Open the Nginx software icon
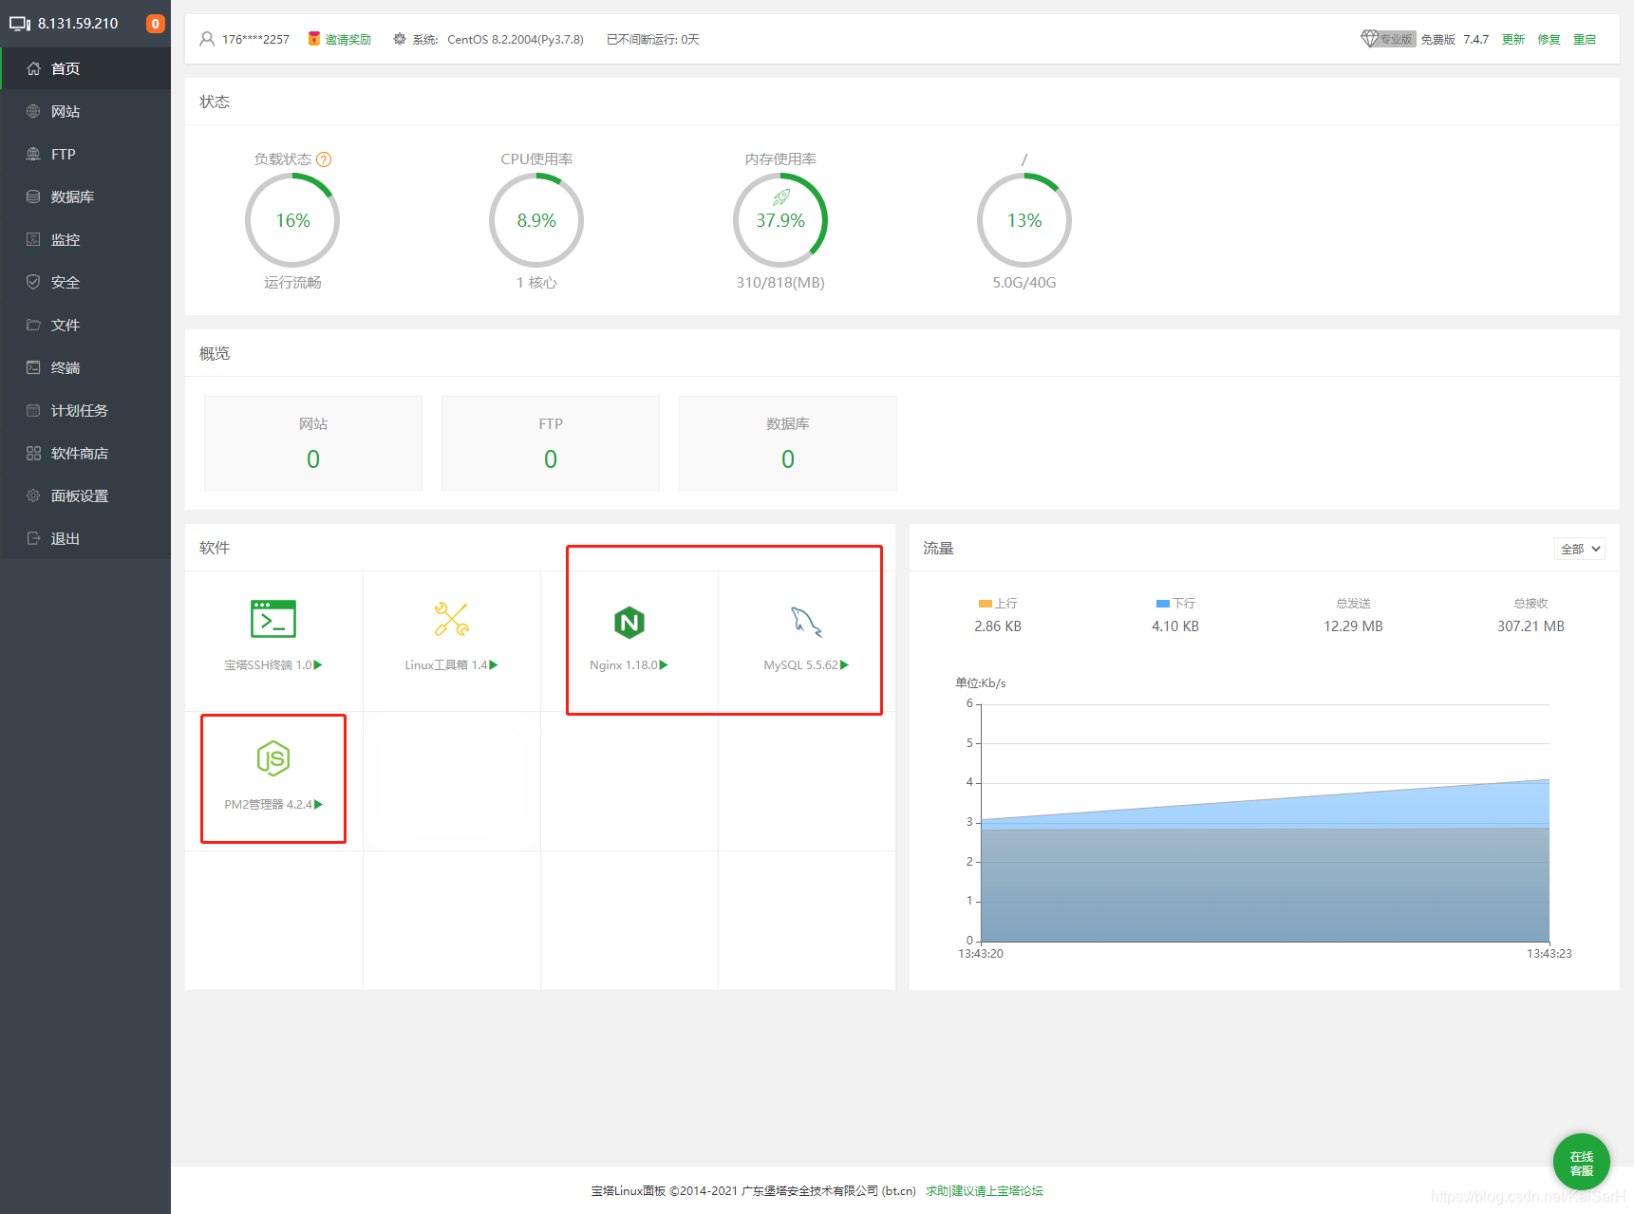1634x1214 pixels. [629, 623]
